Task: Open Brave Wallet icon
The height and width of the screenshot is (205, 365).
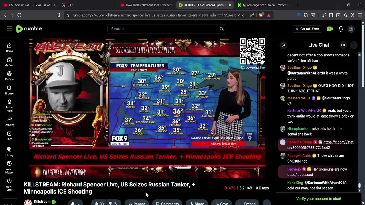Action: pos(338,15)
